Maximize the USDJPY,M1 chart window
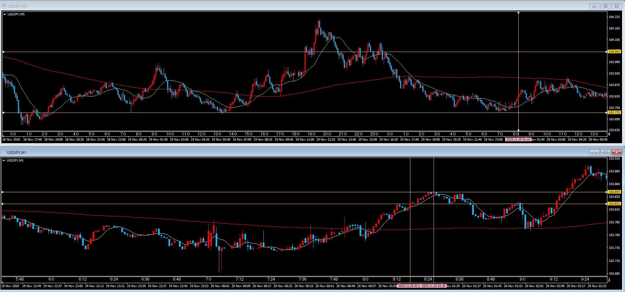625x292 pixels. point(605,152)
